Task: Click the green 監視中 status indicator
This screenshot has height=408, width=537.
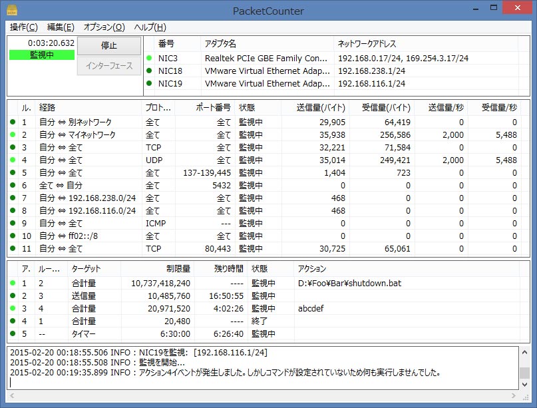Action: click(42, 55)
